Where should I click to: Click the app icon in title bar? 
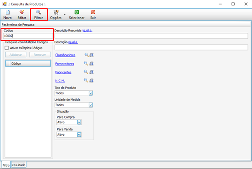[x=4, y=4]
